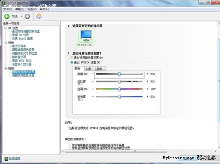This screenshot has height=164, width=220.
Task: Open 设置多个显示器 item
Action: [x=22, y=64]
